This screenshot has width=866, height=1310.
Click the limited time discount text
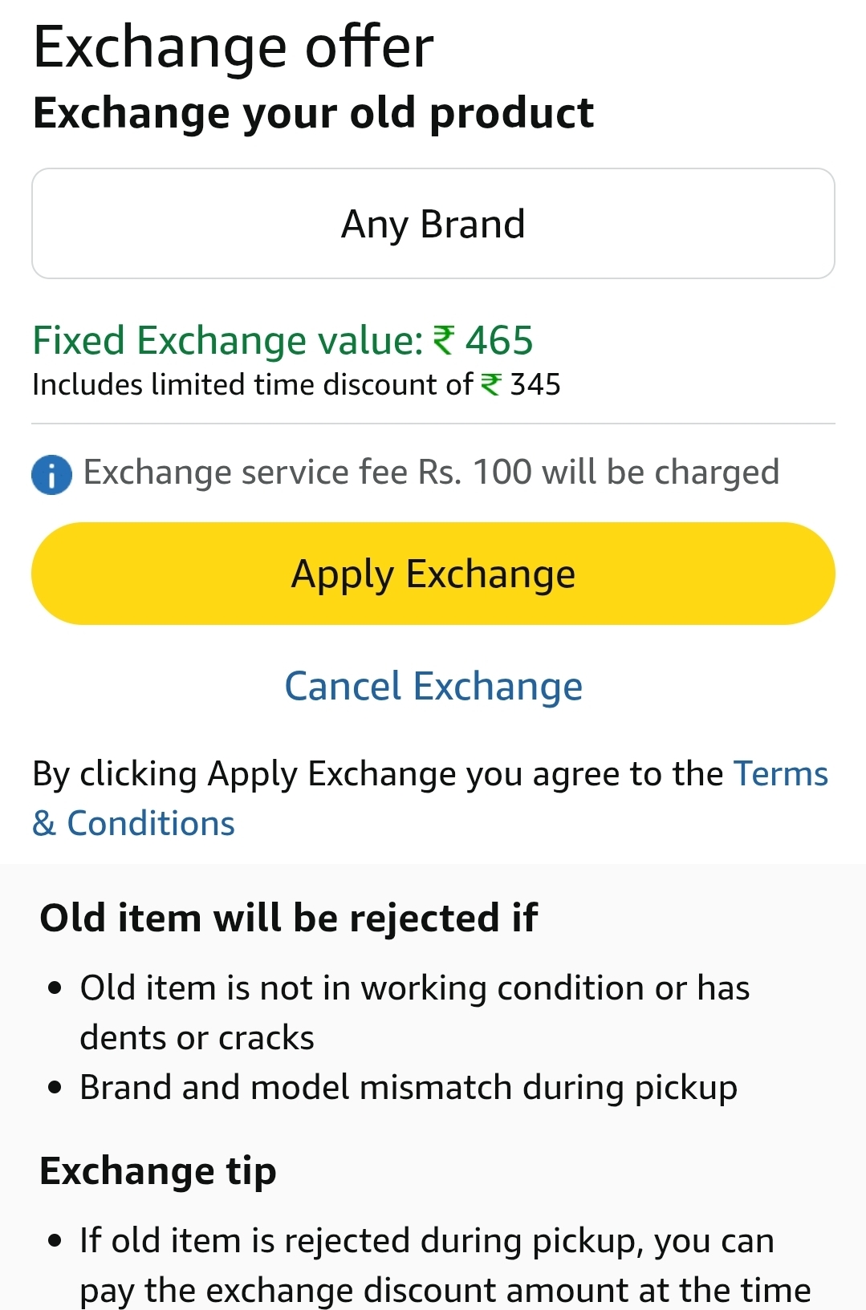click(x=252, y=385)
